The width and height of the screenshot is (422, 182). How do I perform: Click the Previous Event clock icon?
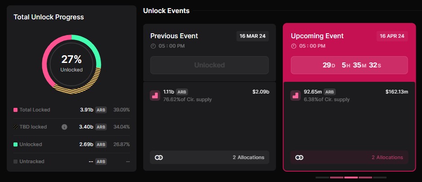[x=153, y=46]
